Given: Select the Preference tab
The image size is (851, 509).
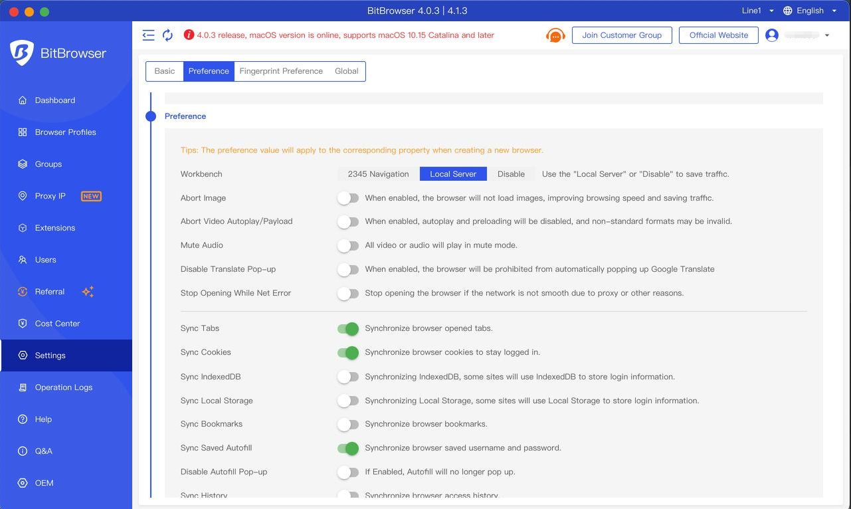Looking at the screenshot, I should click(x=209, y=71).
